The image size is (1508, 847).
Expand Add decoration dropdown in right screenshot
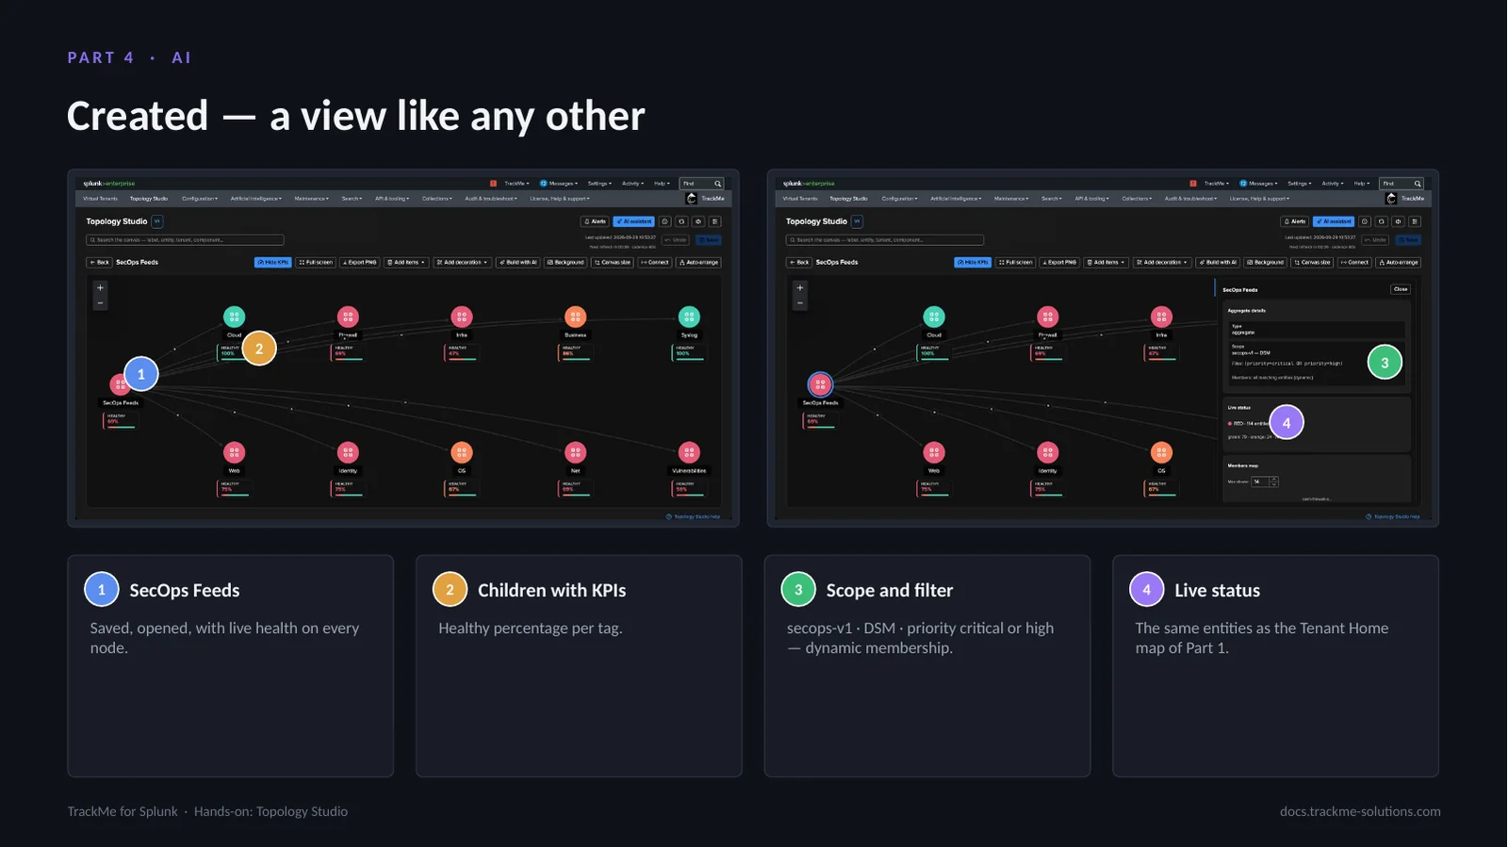pyautogui.click(x=1161, y=262)
